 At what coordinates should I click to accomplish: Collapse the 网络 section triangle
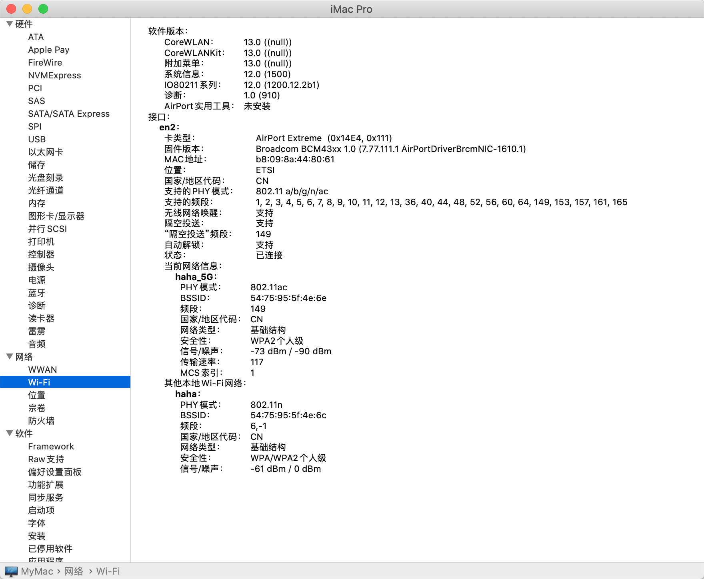click(10, 357)
